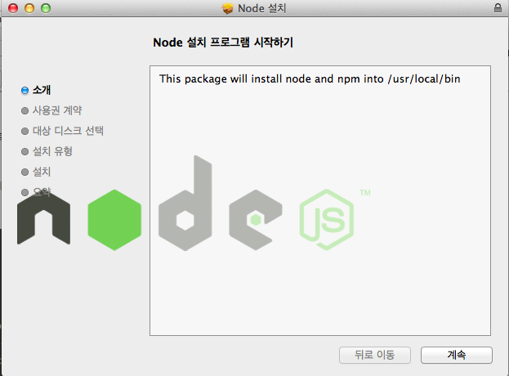Image resolution: width=509 pixels, height=376 pixels.
Task: Click the gray bullet beside 사용권 계약
Action: 25,110
